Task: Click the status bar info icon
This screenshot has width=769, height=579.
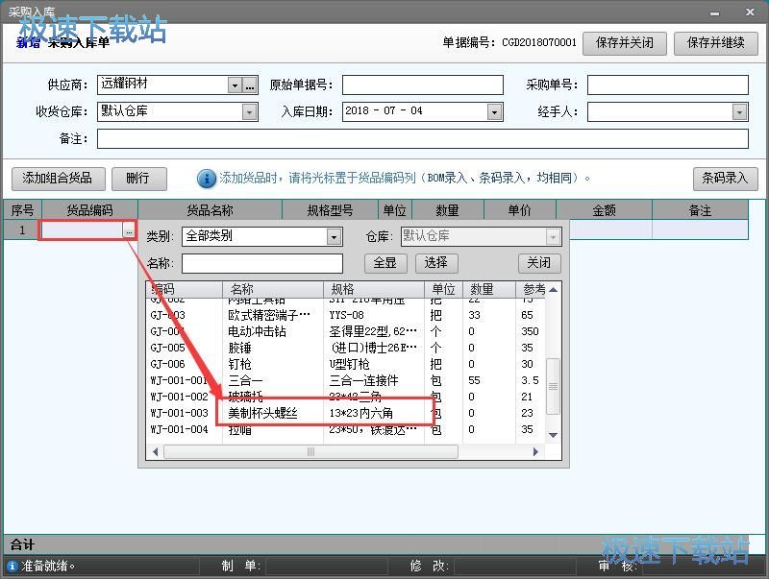Action: [12, 566]
